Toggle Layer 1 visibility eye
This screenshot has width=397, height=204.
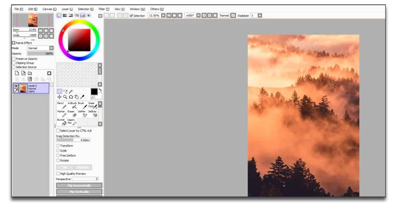coord(16,86)
